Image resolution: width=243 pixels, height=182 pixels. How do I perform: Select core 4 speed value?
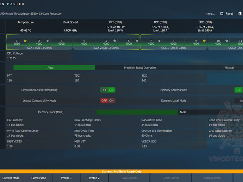pos(84,44)
